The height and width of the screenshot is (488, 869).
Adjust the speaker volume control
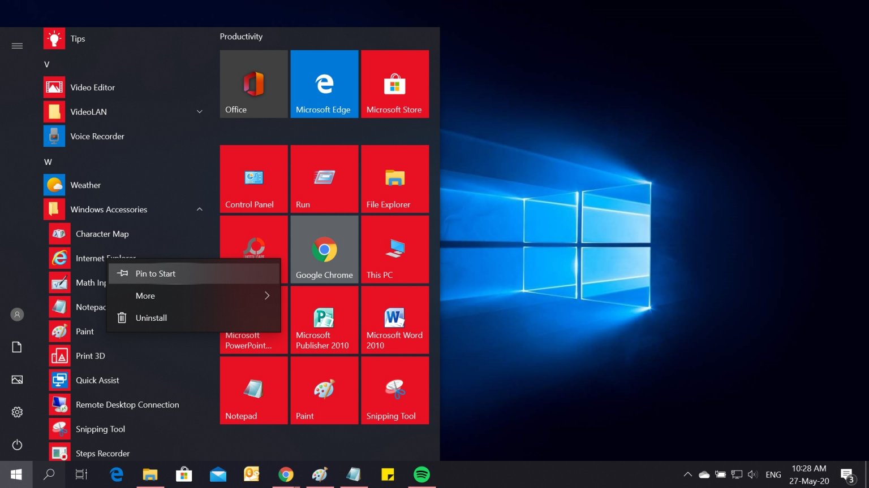[x=752, y=474]
